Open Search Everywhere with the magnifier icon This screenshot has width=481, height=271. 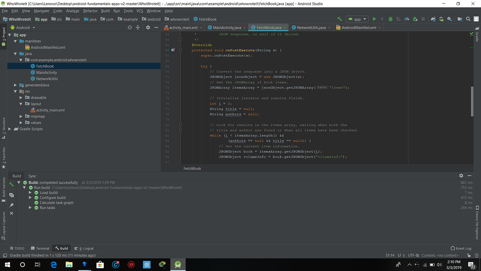coord(468,19)
